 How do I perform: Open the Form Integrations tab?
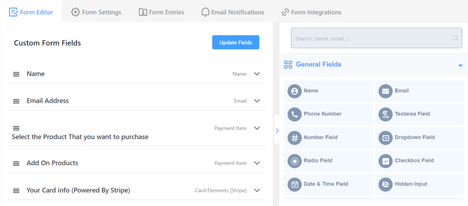coord(311,12)
